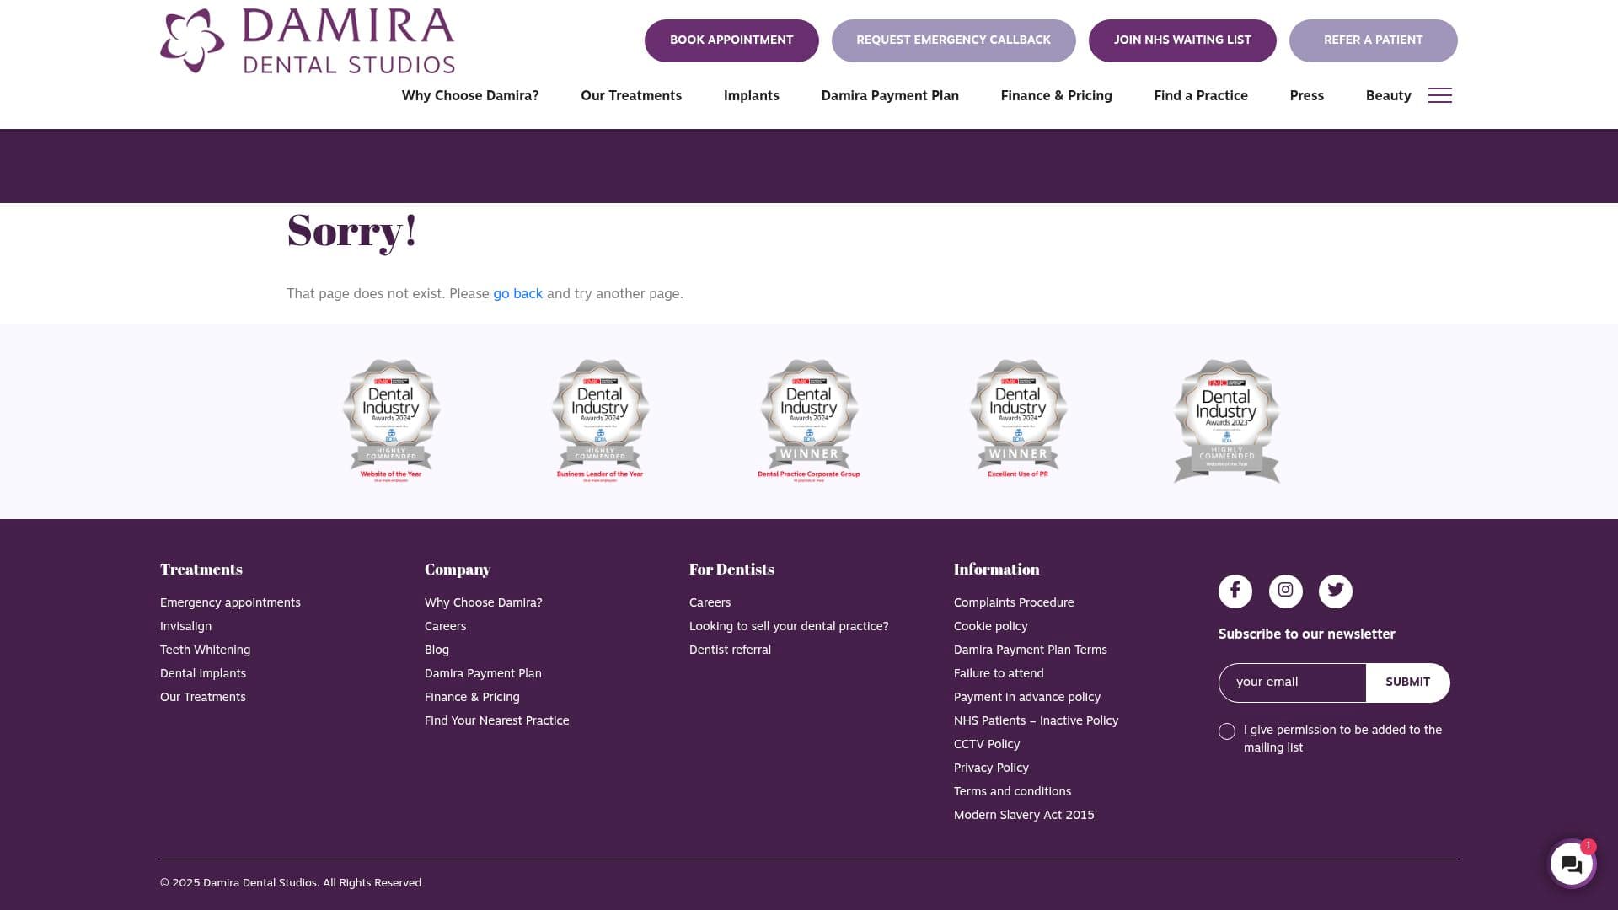Open Our Treatments nav menu
Screen dimensions: 1618x910
click(631, 96)
